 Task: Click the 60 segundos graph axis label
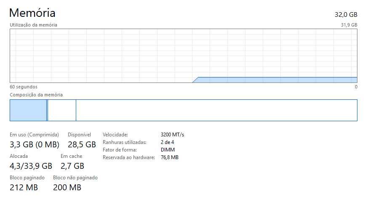[24, 87]
